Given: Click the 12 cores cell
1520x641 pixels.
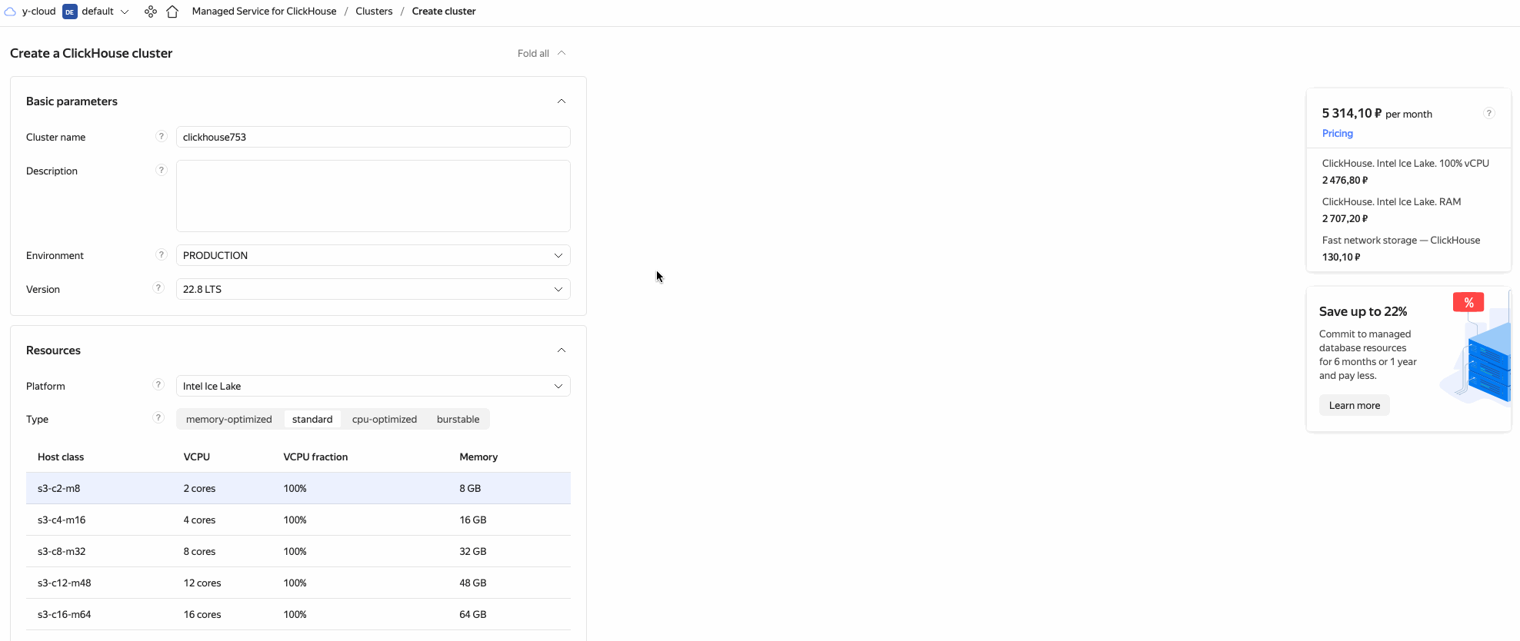Looking at the screenshot, I should coord(202,583).
